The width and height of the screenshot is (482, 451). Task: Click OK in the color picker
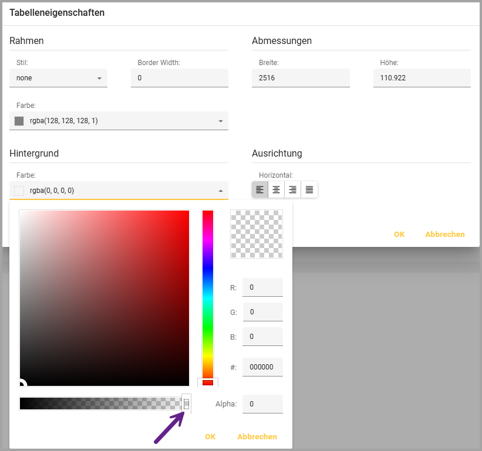pyautogui.click(x=210, y=436)
